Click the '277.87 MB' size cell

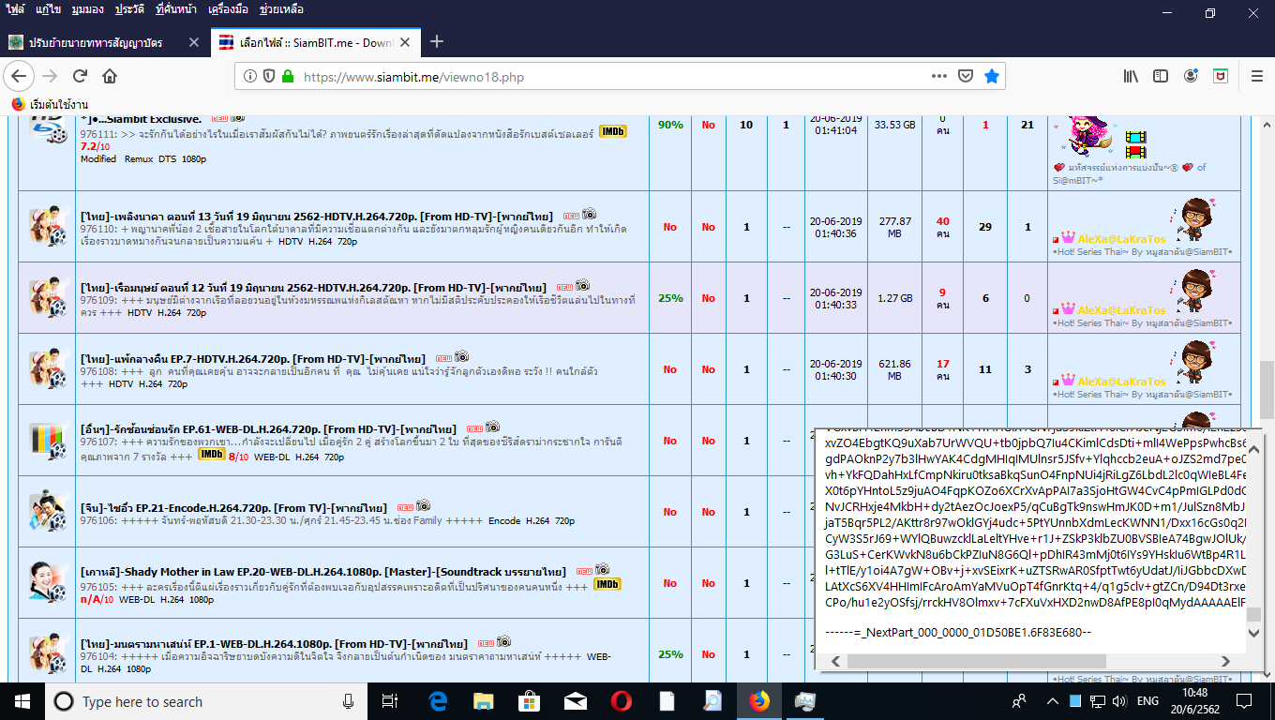click(894, 227)
